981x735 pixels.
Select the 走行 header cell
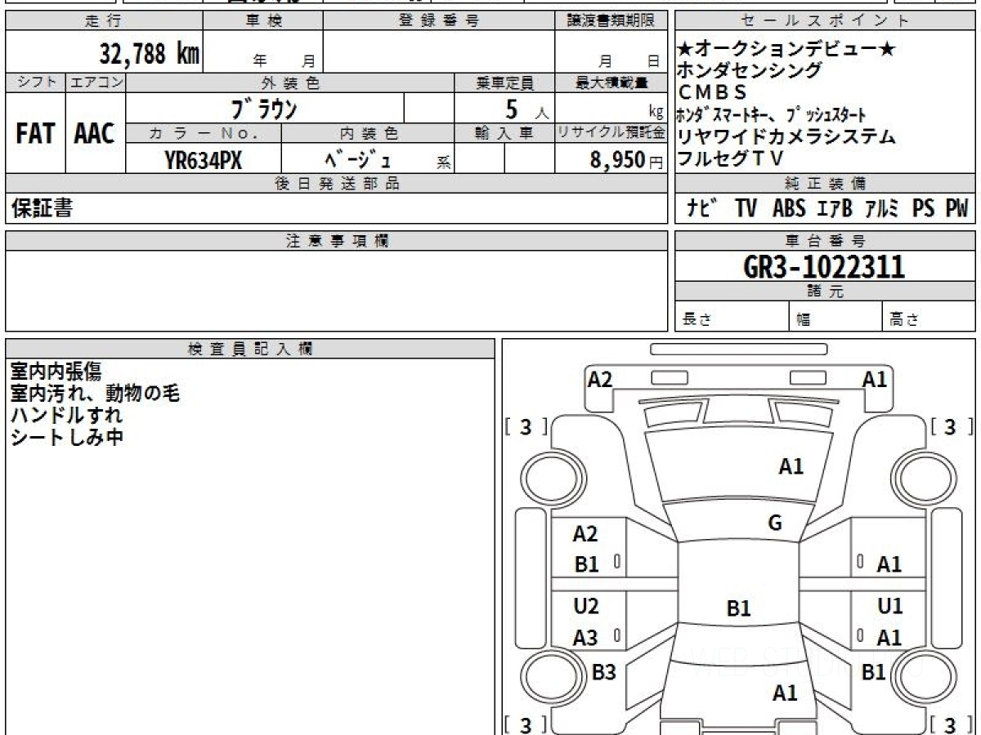tap(104, 21)
